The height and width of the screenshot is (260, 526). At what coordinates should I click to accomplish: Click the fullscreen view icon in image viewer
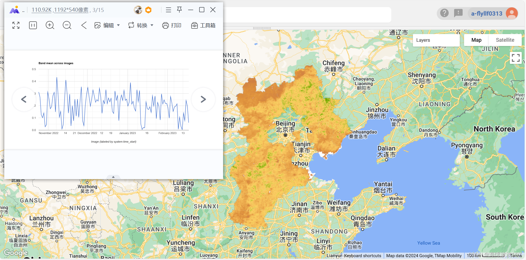click(16, 25)
